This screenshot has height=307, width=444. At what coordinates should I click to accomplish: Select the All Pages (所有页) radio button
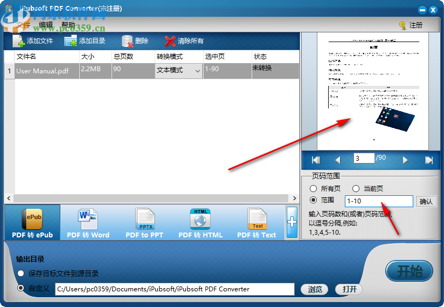(x=313, y=188)
